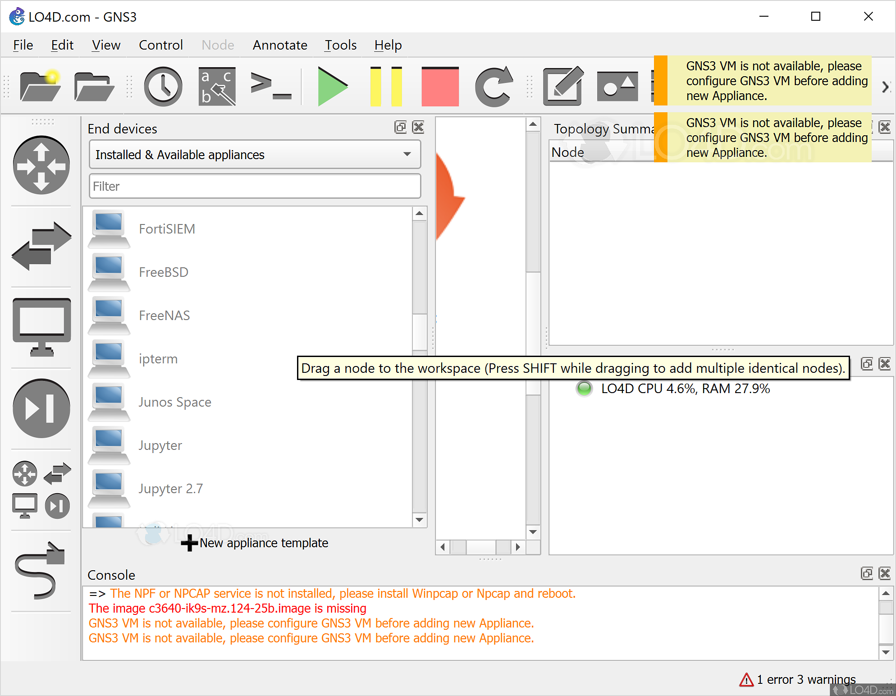Click the Node column header
Image resolution: width=896 pixels, height=696 pixels.
tap(567, 152)
